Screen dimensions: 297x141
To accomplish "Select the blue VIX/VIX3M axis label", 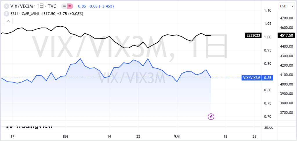I will (x=251, y=78).
